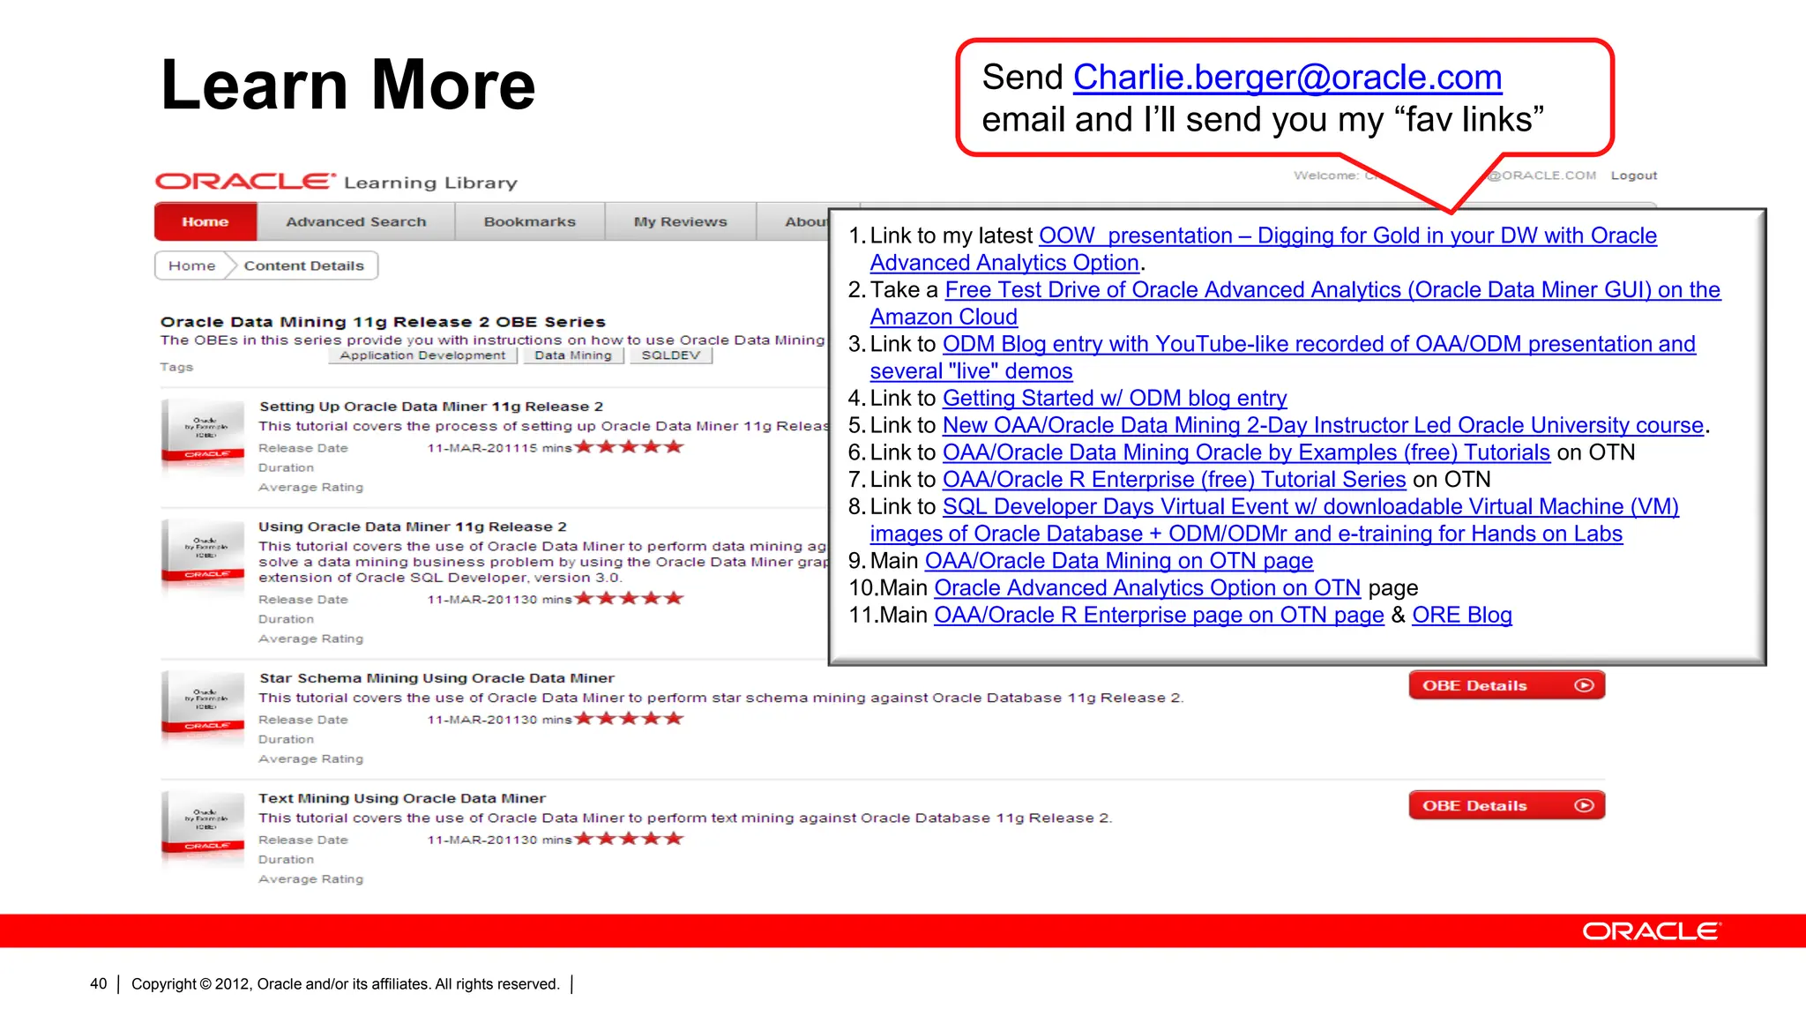Click Text Mining tutorial thumbnail
This screenshot has width=1806, height=1016.
[x=203, y=825]
